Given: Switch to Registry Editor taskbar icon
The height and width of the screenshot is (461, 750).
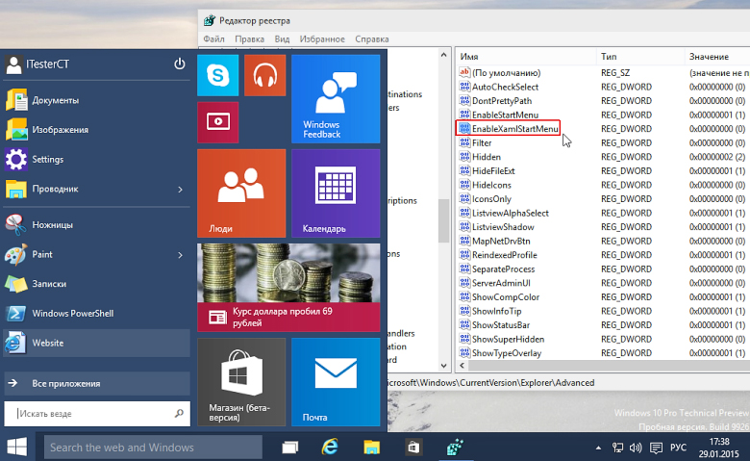Looking at the screenshot, I should 455,448.
